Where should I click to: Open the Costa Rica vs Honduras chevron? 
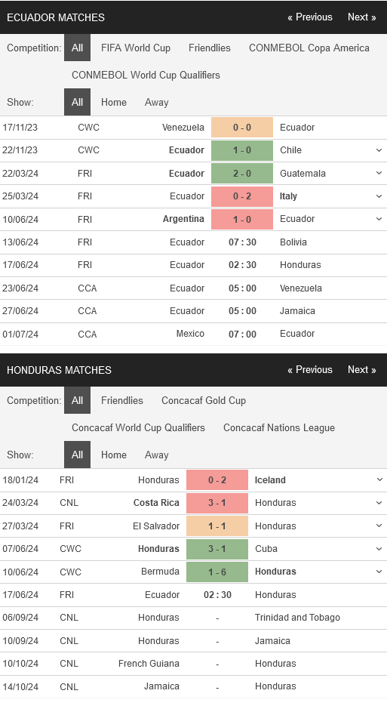[x=379, y=503]
